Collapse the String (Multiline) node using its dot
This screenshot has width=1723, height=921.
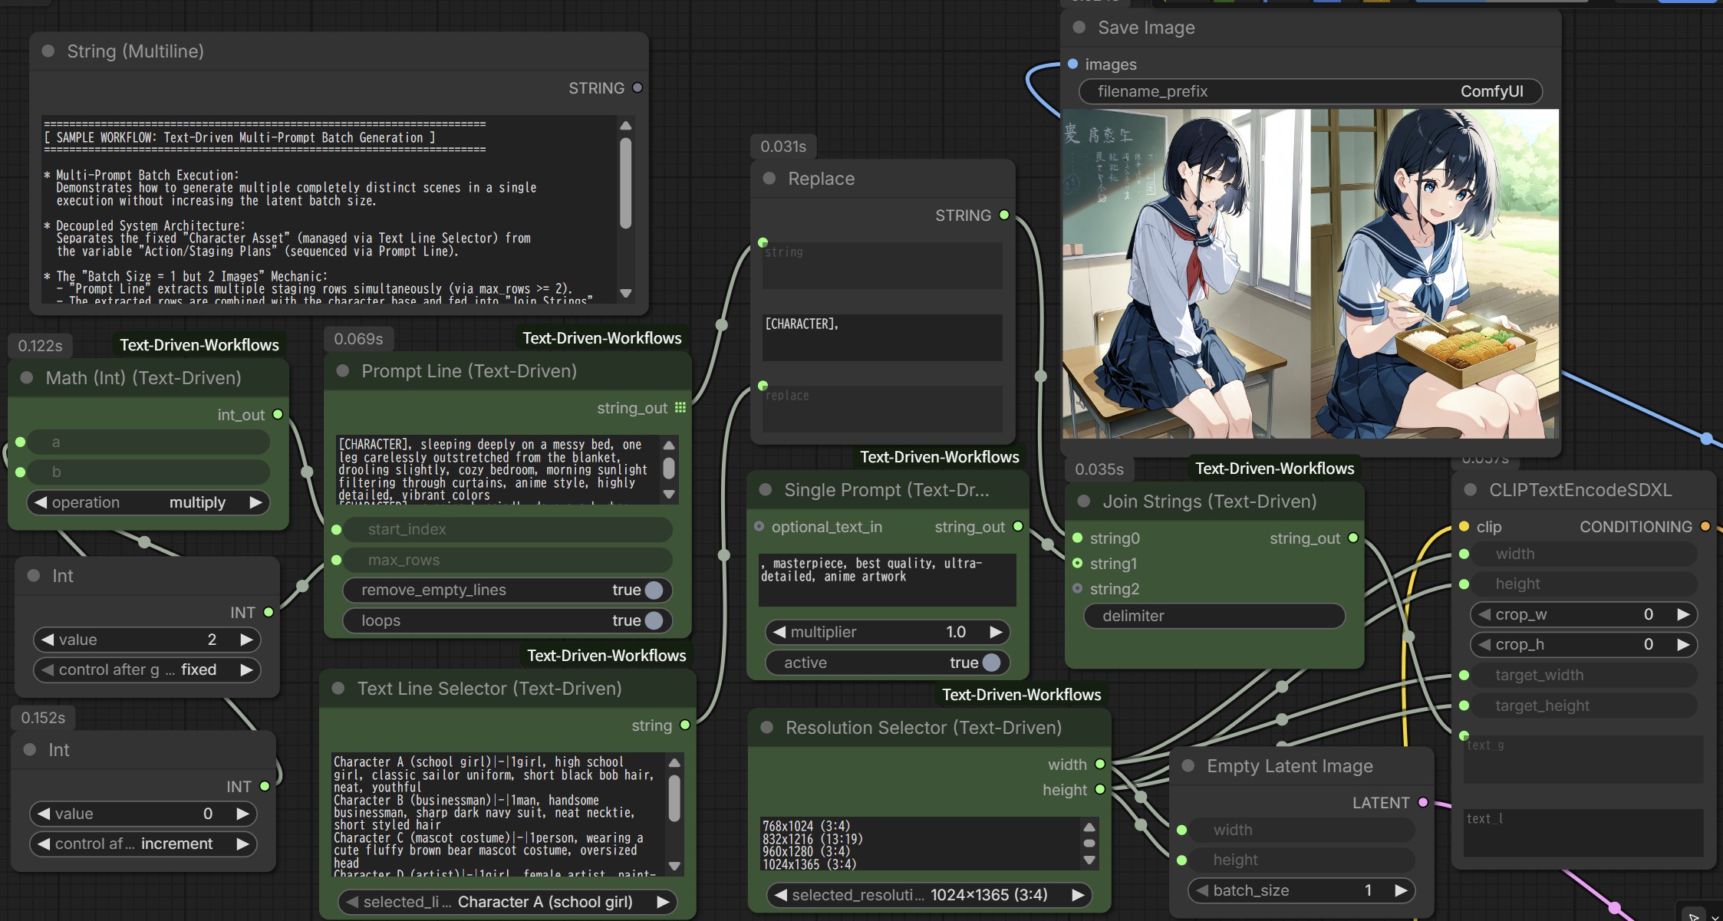coord(48,51)
